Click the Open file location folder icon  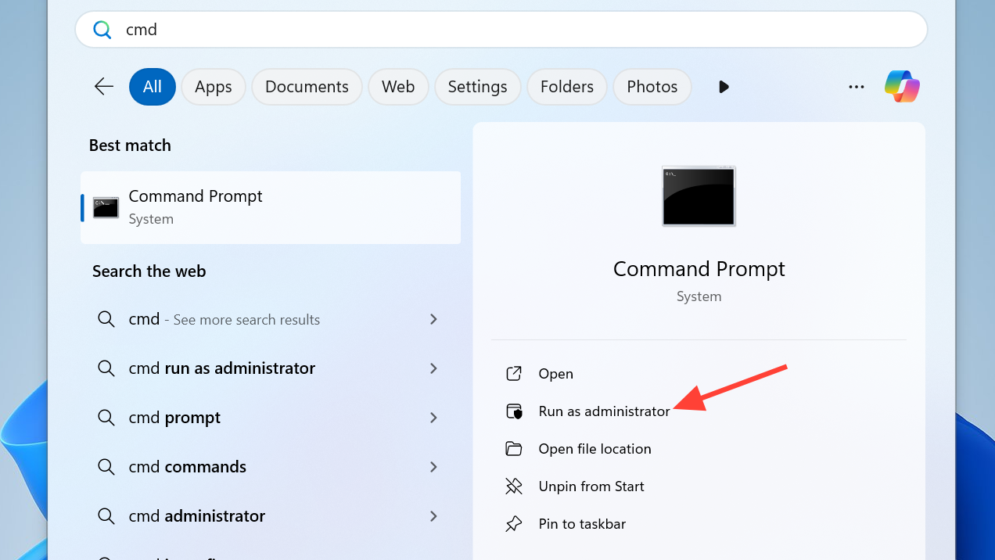[514, 449]
